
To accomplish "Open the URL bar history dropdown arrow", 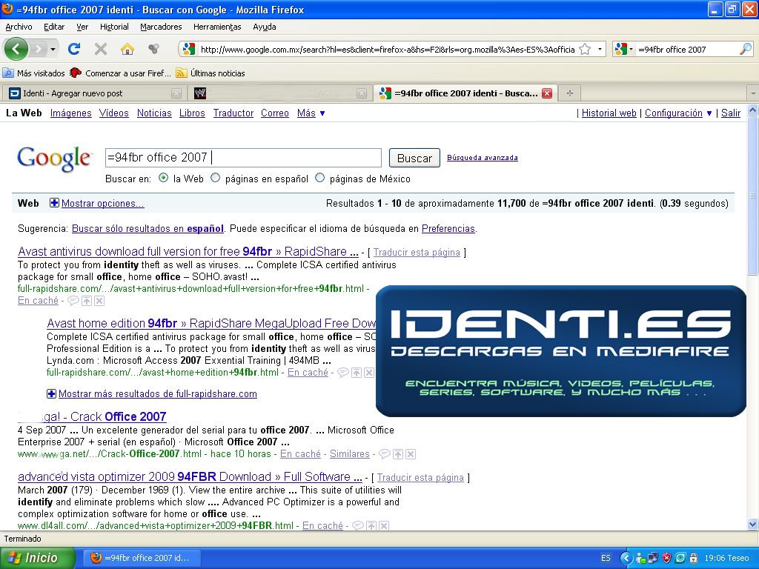I will pyautogui.click(x=600, y=49).
